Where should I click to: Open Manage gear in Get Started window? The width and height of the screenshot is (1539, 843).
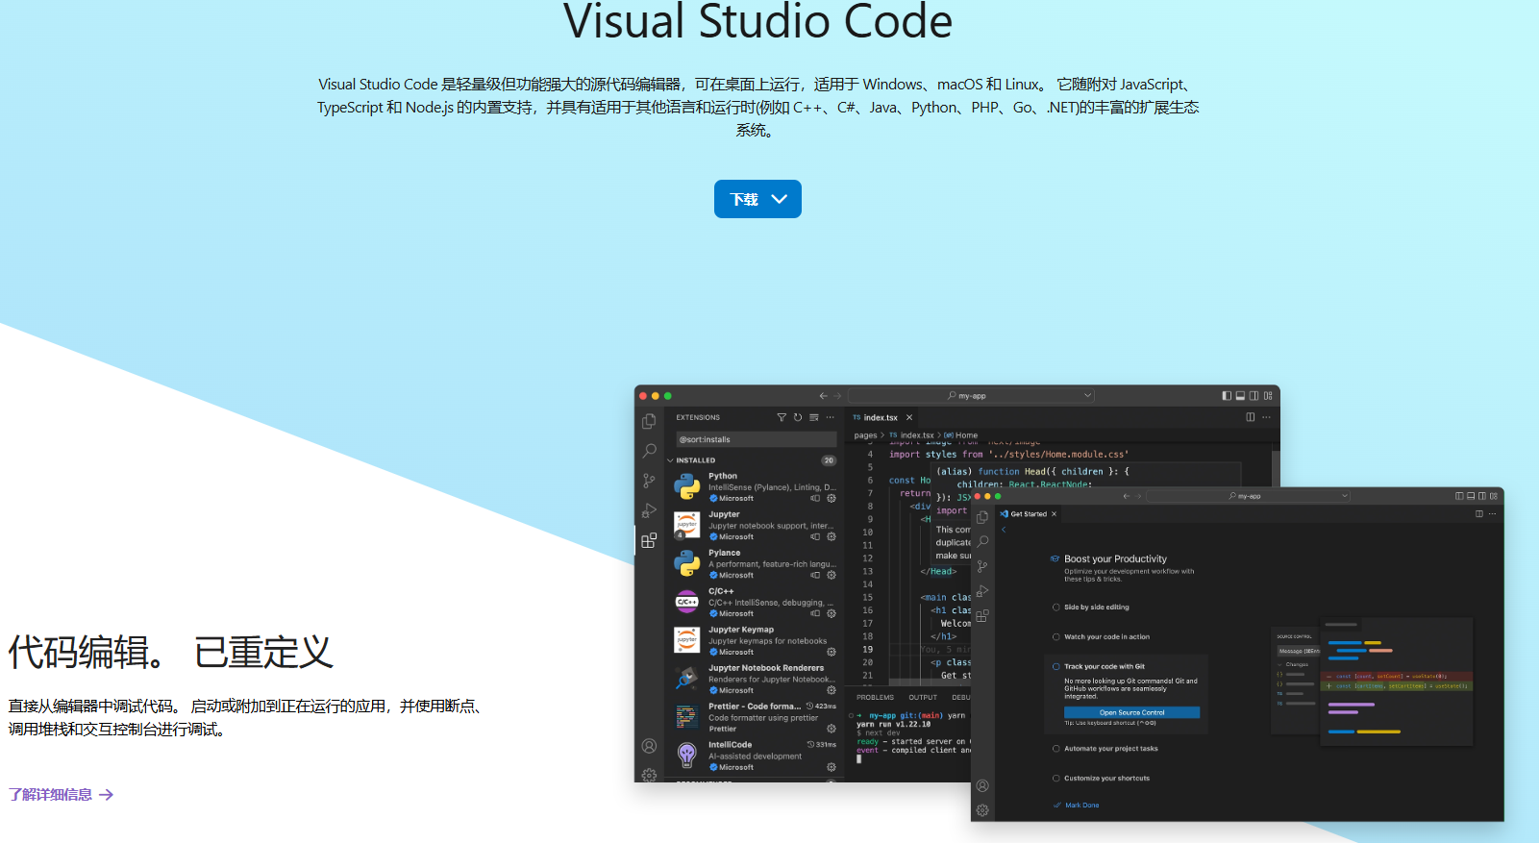click(982, 810)
